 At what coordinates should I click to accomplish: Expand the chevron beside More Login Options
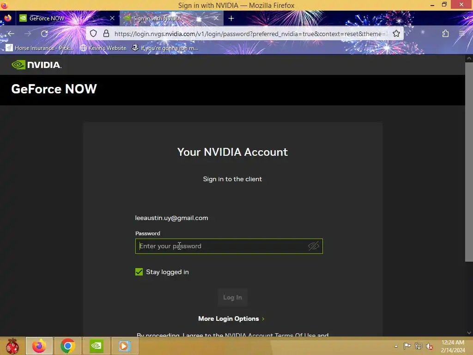(x=263, y=319)
